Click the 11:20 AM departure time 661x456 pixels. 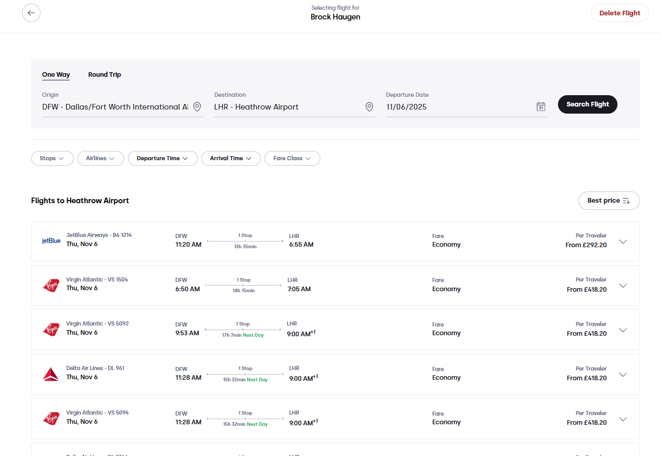pos(189,245)
